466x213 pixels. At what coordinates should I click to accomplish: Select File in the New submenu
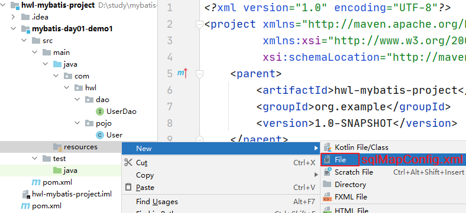point(393,159)
